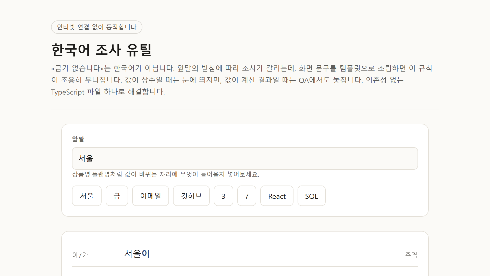Click the 이/가 row label
490x276 pixels.
click(80, 255)
